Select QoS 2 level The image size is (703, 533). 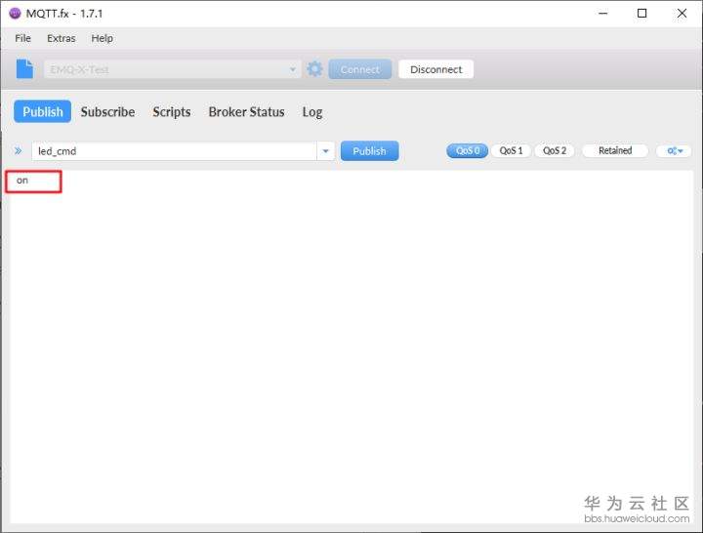[555, 150]
